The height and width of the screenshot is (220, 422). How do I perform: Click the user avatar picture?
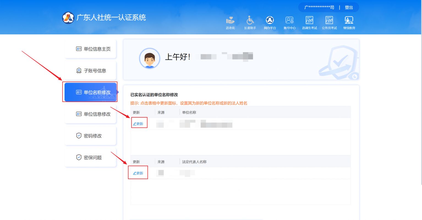pos(150,58)
